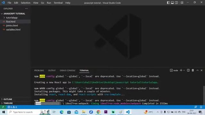Create a new terminal with plus icon
The width and height of the screenshot is (205, 115).
point(181,70)
